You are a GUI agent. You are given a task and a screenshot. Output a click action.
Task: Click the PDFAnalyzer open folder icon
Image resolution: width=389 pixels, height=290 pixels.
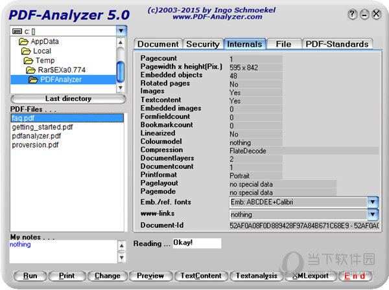33,80
